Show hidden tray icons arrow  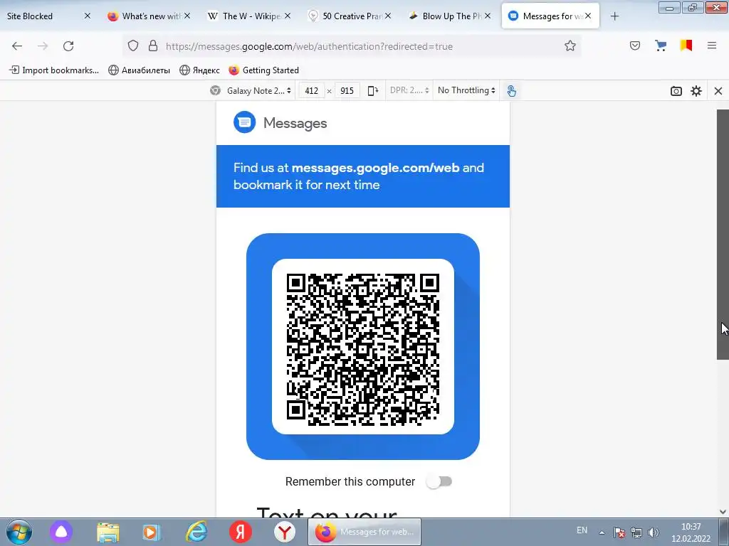(x=602, y=532)
